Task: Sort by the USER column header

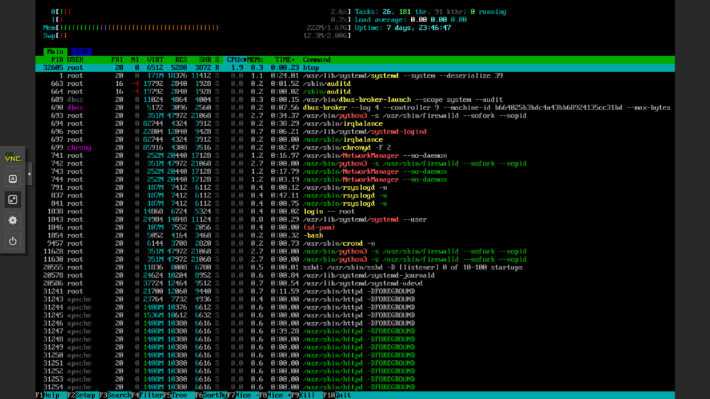Action: click(75, 60)
